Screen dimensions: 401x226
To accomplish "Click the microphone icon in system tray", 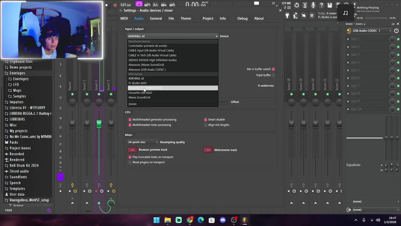I will (x=364, y=220).
